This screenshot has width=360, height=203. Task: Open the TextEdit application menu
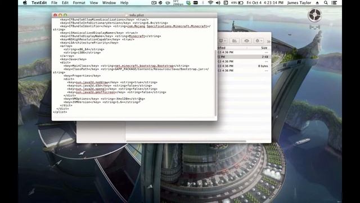(x=39, y=3)
